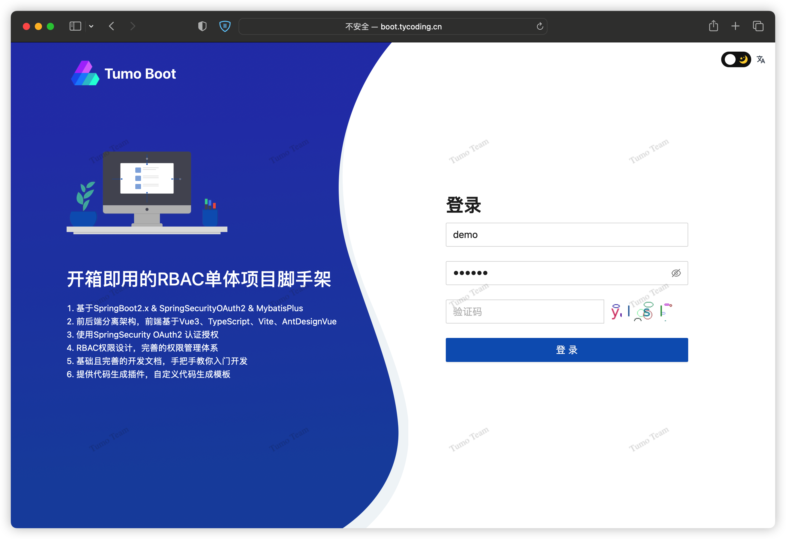Focus the demo username field
The width and height of the screenshot is (786, 539).
566,234
